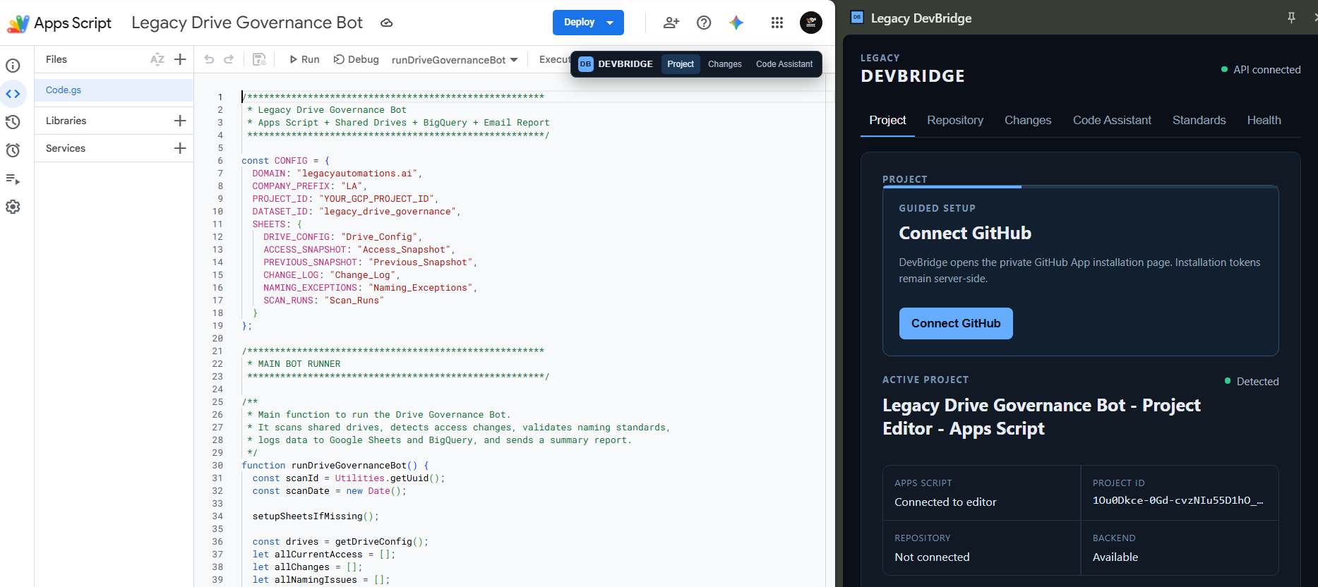Run the selected function
This screenshot has width=1318, height=587.
point(304,59)
